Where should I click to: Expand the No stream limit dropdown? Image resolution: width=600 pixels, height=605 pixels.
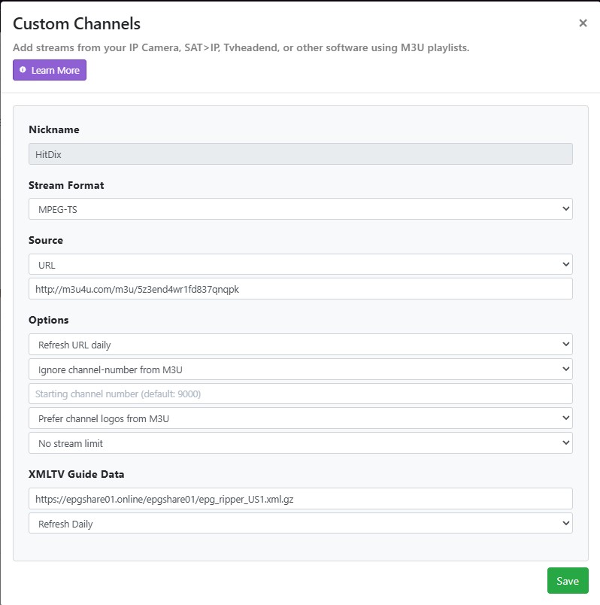(300, 443)
